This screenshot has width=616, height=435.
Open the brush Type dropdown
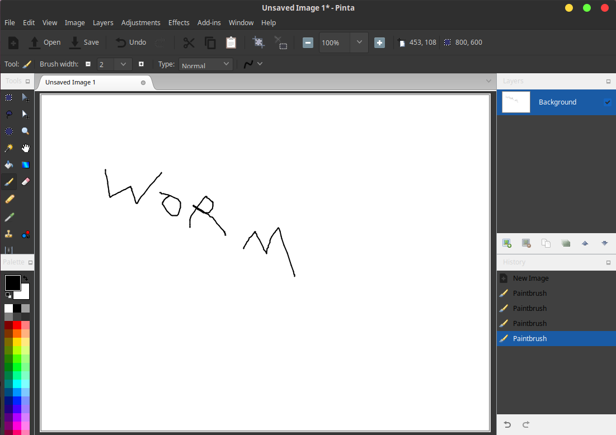coord(206,64)
